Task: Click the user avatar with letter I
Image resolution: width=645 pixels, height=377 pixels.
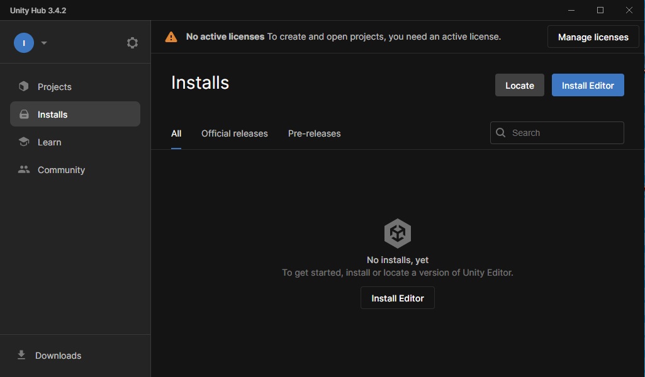Action: pyautogui.click(x=24, y=43)
